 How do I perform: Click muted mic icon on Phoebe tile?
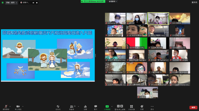106,72
